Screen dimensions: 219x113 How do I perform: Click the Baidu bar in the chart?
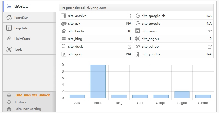point(98,82)
